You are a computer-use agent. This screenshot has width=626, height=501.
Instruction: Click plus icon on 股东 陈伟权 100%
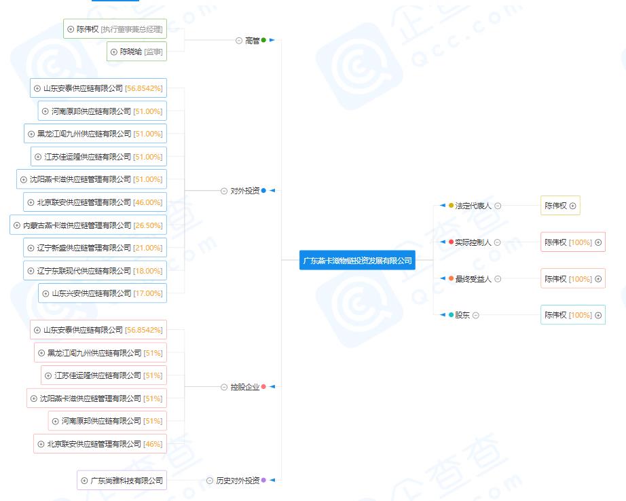tap(598, 315)
